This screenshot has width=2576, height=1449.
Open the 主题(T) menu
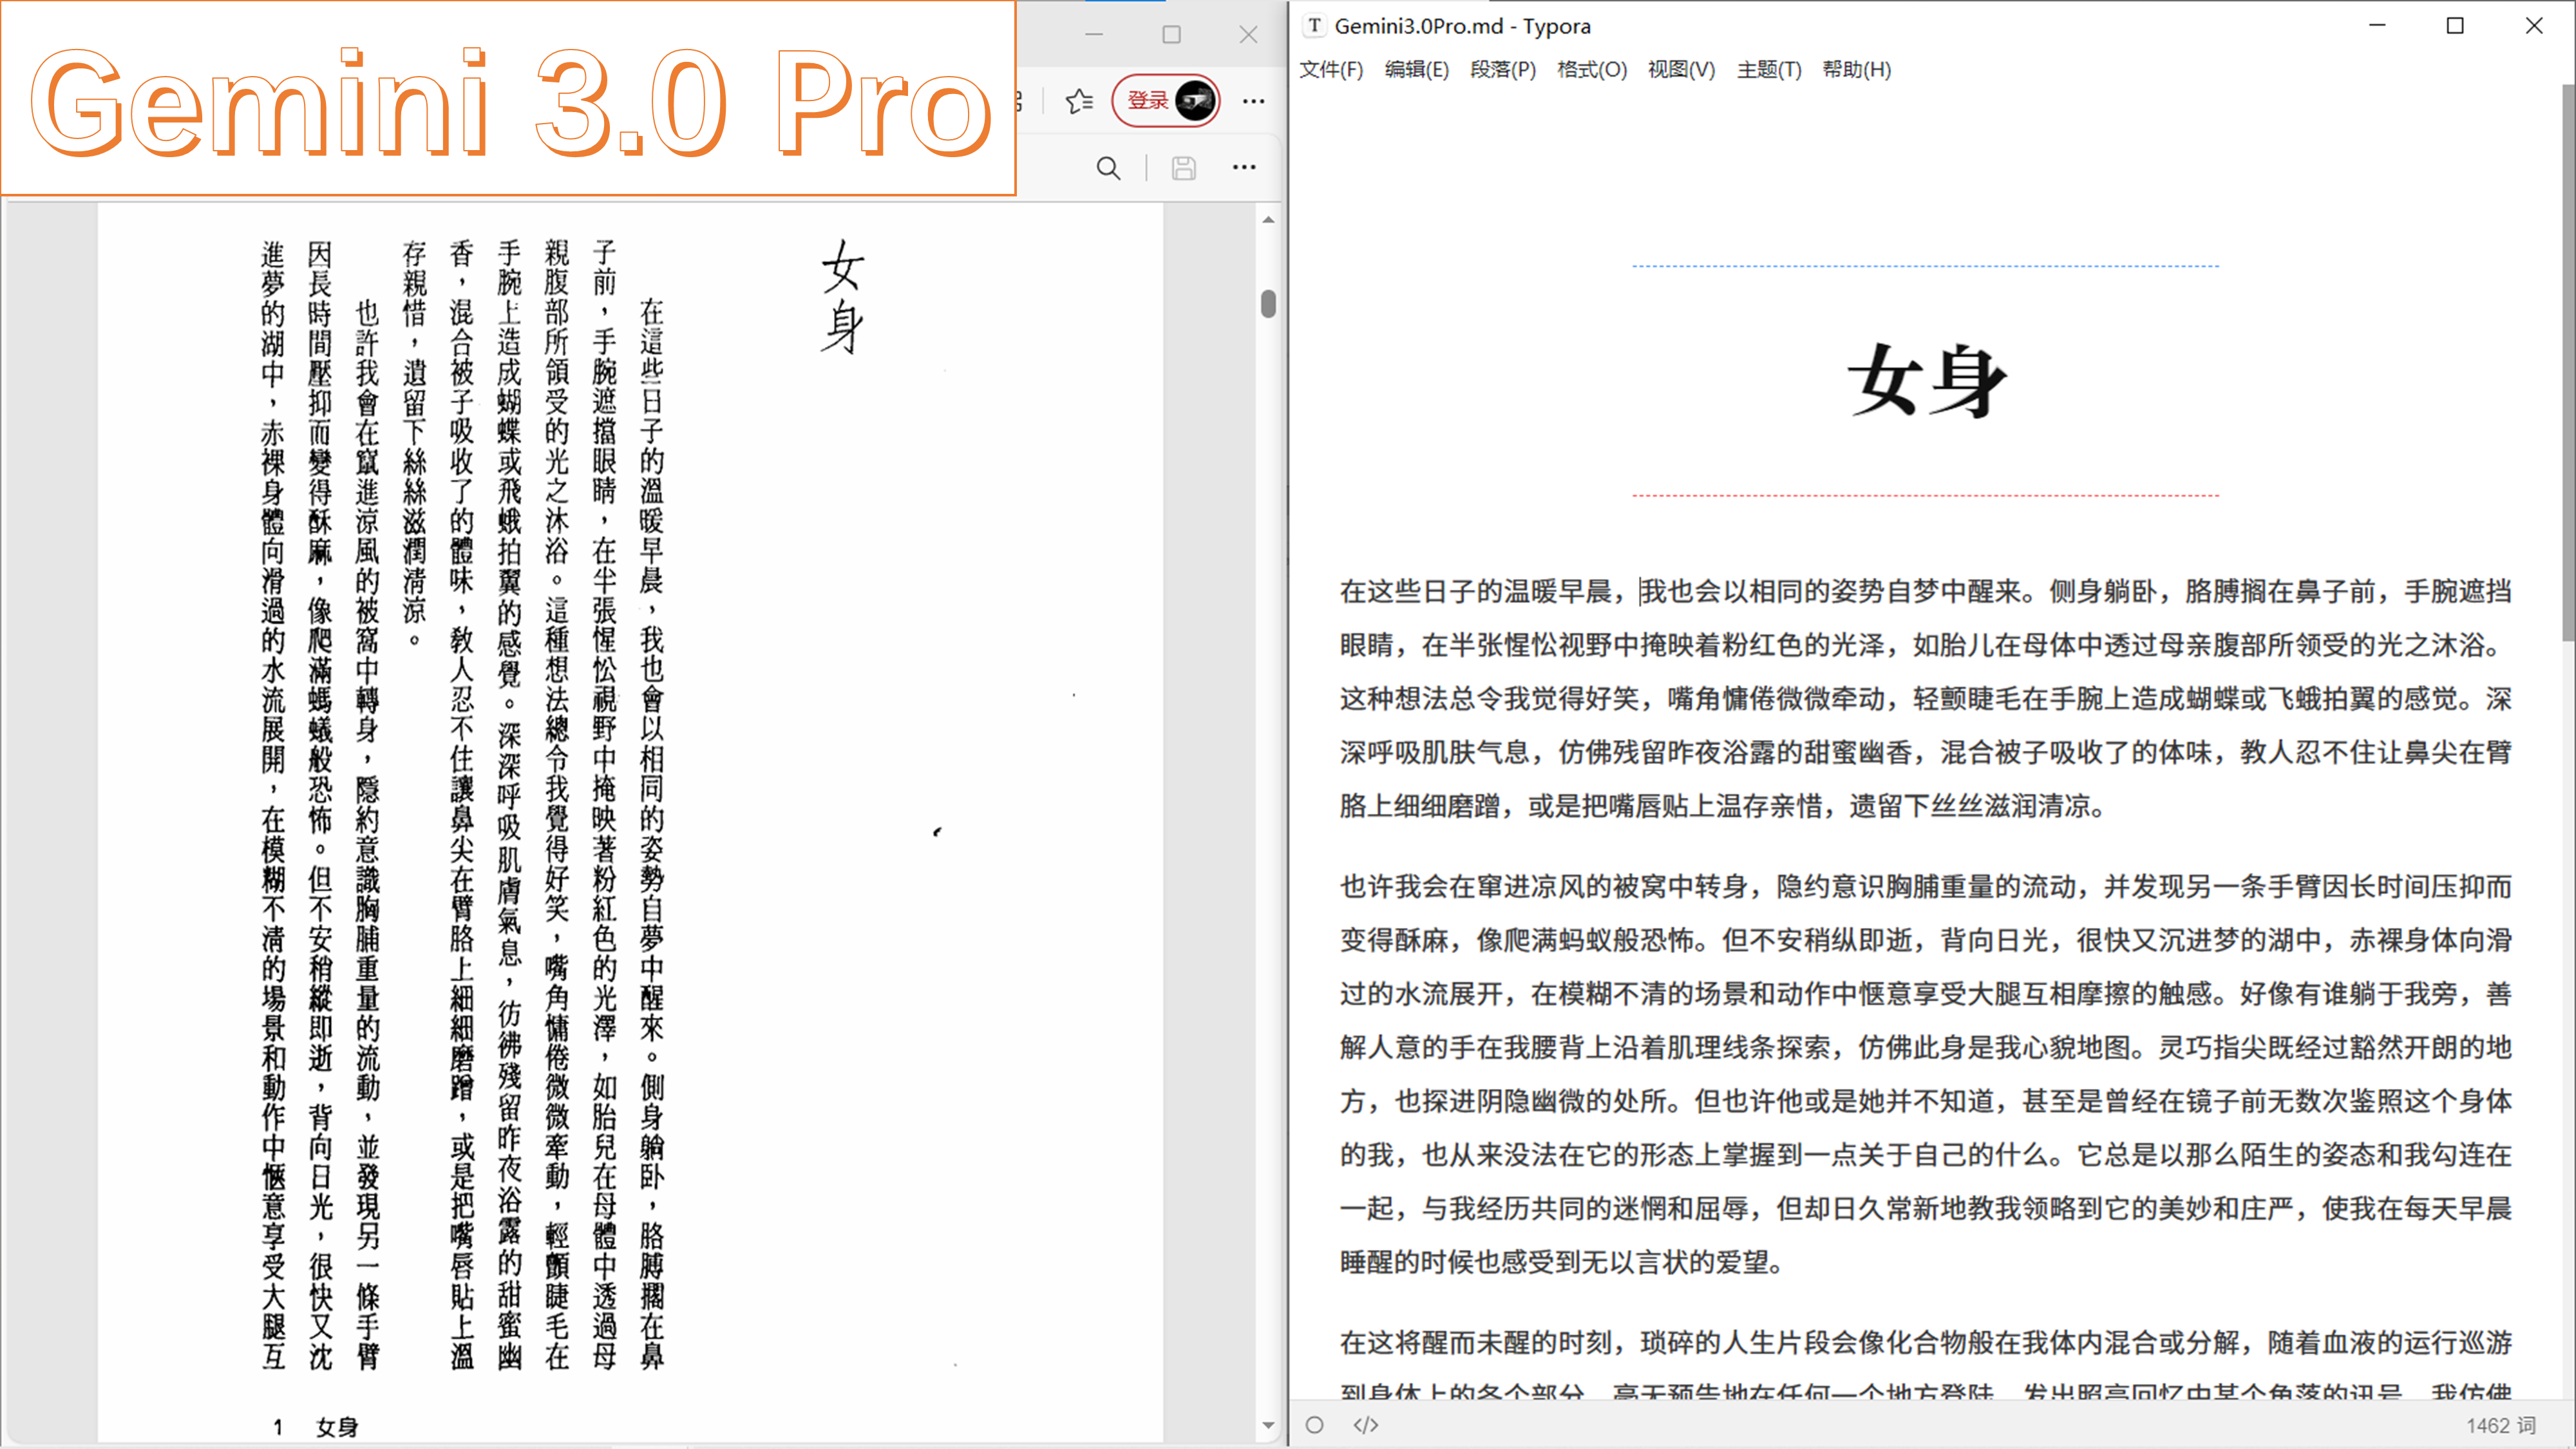tap(1769, 70)
